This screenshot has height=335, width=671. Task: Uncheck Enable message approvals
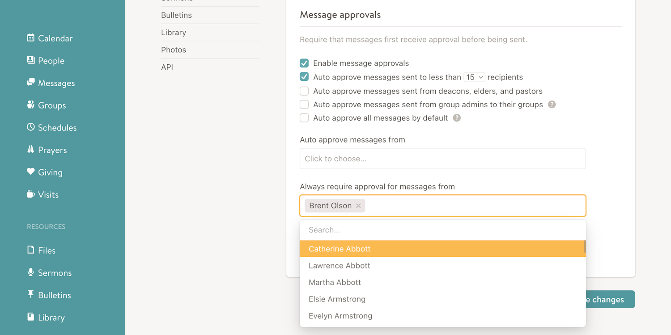click(304, 63)
